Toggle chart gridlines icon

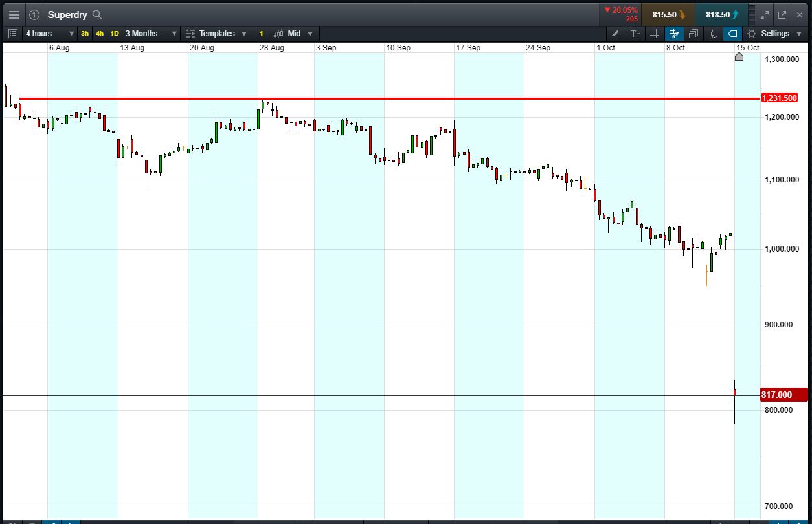click(x=655, y=34)
